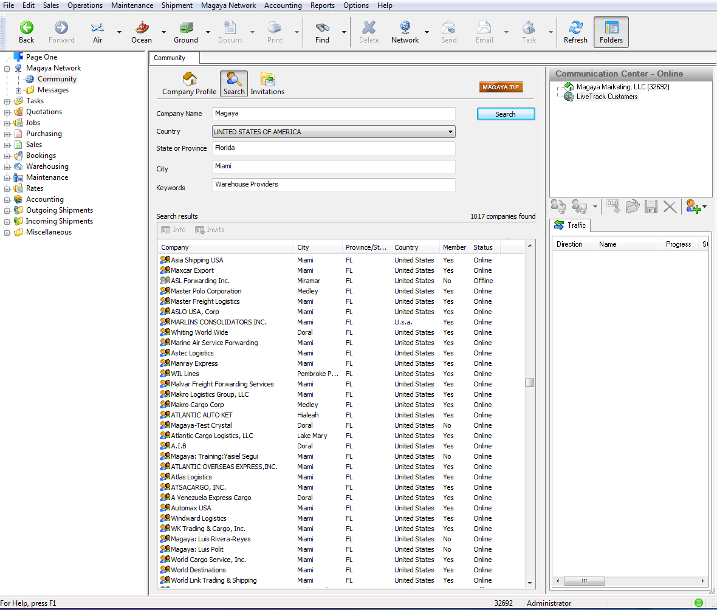Open the Network dropdown arrow

pos(427,32)
